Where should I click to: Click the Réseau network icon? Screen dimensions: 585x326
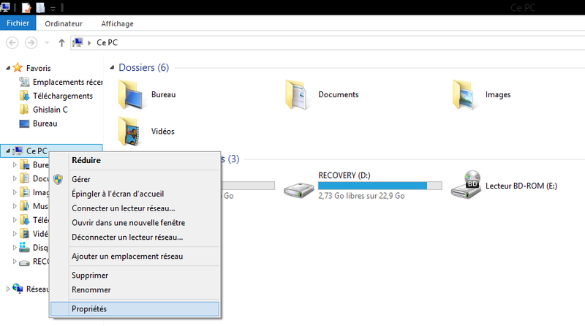[x=18, y=288]
